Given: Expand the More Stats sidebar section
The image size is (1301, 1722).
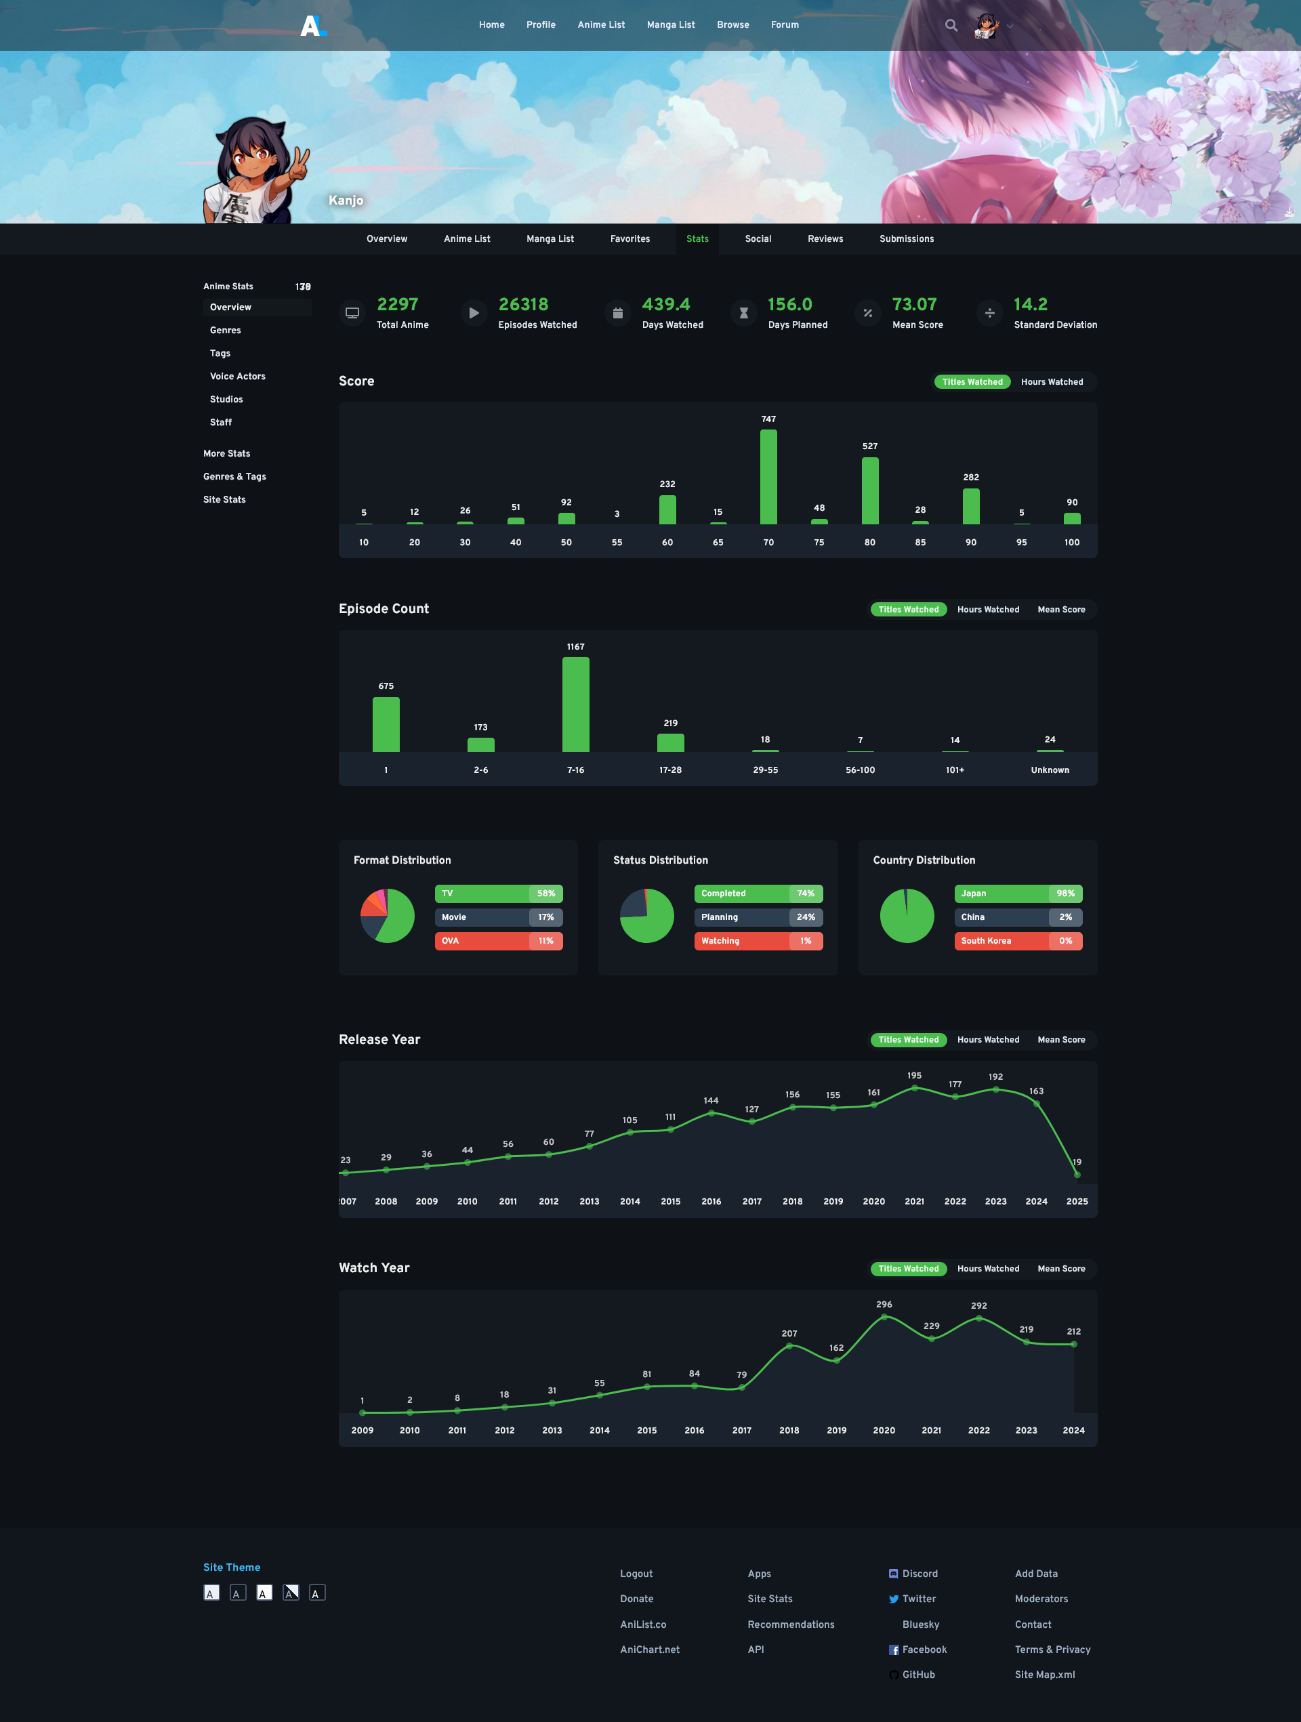Looking at the screenshot, I should pyautogui.click(x=226, y=454).
